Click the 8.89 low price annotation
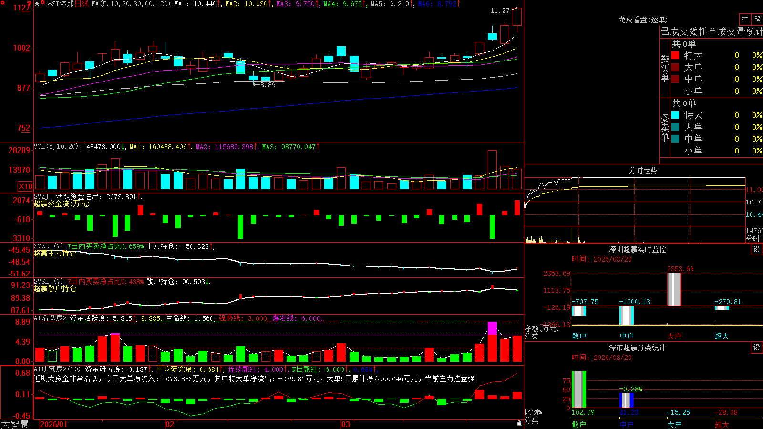The height and width of the screenshot is (429, 763). point(268,85)
